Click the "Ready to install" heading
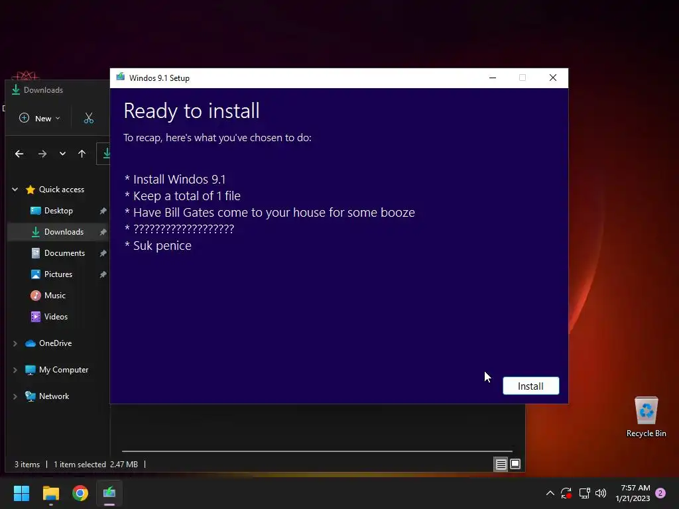This screenshot has width=679, height=509. point(192,111)
